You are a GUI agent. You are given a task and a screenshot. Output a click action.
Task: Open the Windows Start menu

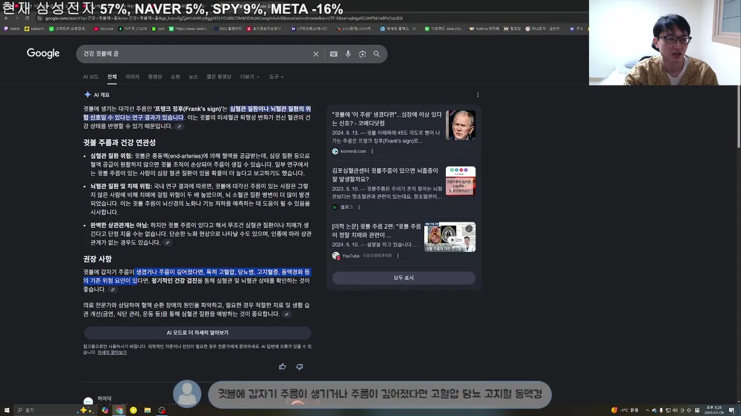(7, 410)
